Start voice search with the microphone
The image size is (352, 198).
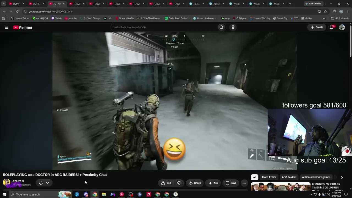click(233, 27)
